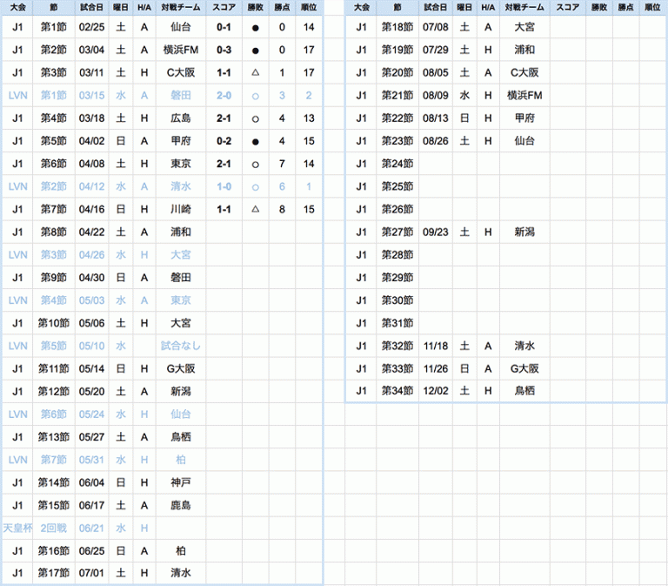
Task: Click the 04/30 date cell
Action: [x=91, y=278]
